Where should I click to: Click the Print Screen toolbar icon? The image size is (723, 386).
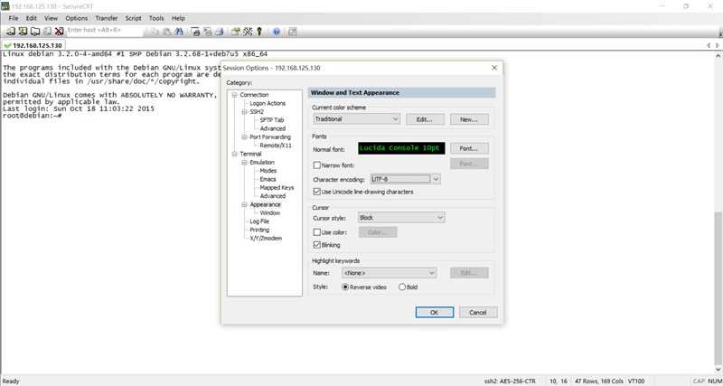(196, 32)
